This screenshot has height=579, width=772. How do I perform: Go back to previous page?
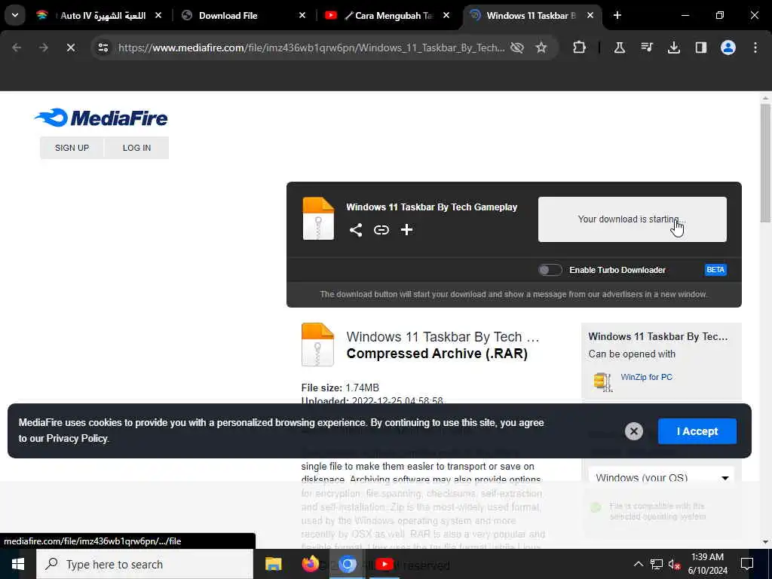pos(17,47)
